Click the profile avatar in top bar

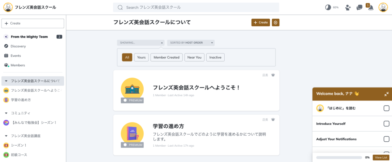[x=383, y=7]
